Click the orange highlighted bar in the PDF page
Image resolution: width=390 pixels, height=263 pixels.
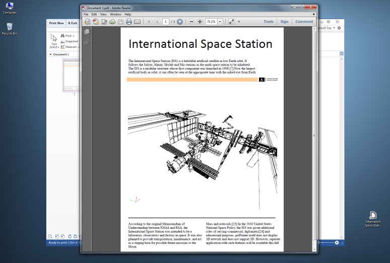[192, 80]
